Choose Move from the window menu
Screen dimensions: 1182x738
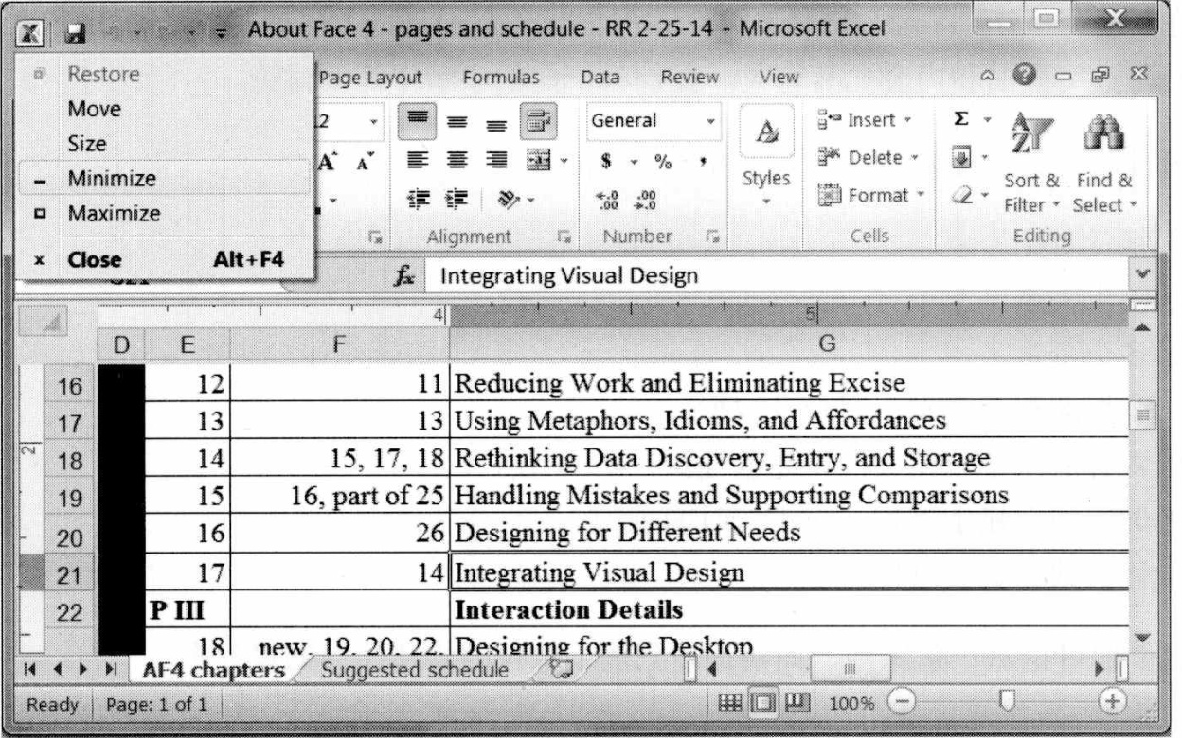pyautogui.click(x=164, y=110)
